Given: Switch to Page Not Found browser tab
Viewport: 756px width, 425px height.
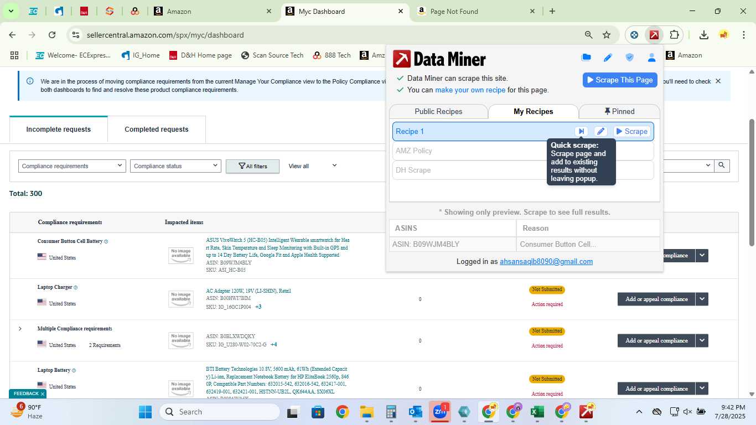Looking at the screenshot, I should pyautogui.click(x=477, y=11).
